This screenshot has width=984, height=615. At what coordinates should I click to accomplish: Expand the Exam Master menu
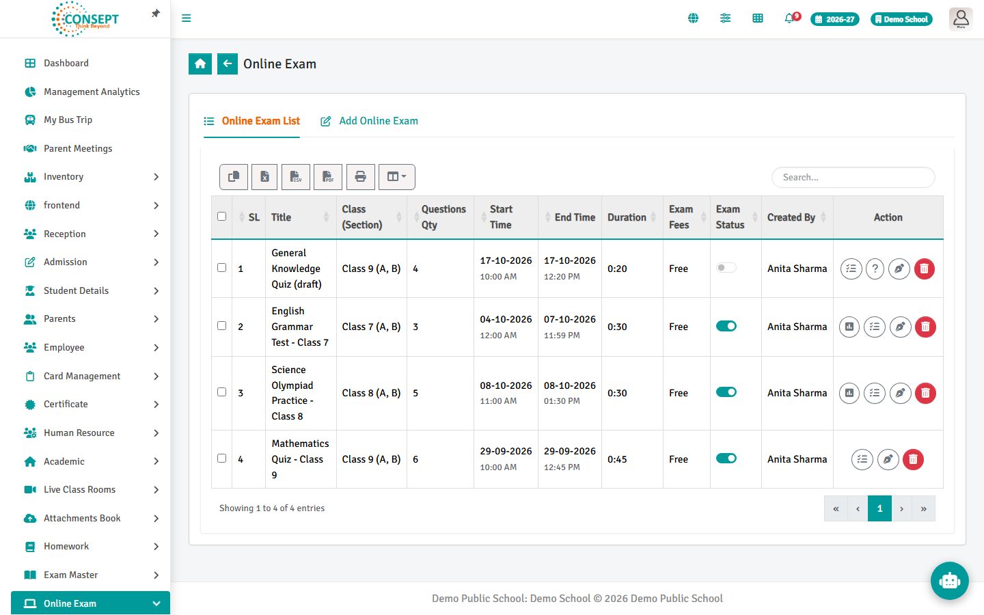pos(90,575)
